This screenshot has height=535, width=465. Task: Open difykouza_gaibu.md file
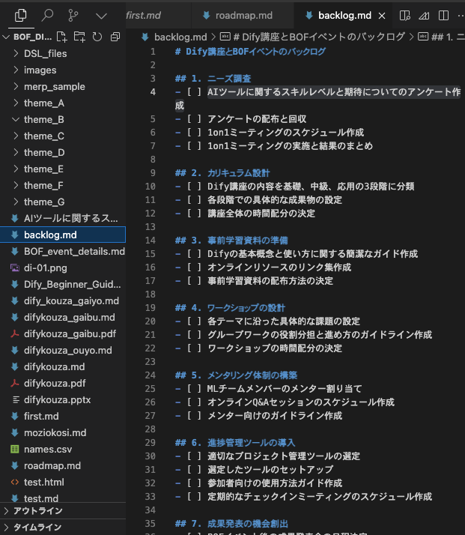pos(63,317)
